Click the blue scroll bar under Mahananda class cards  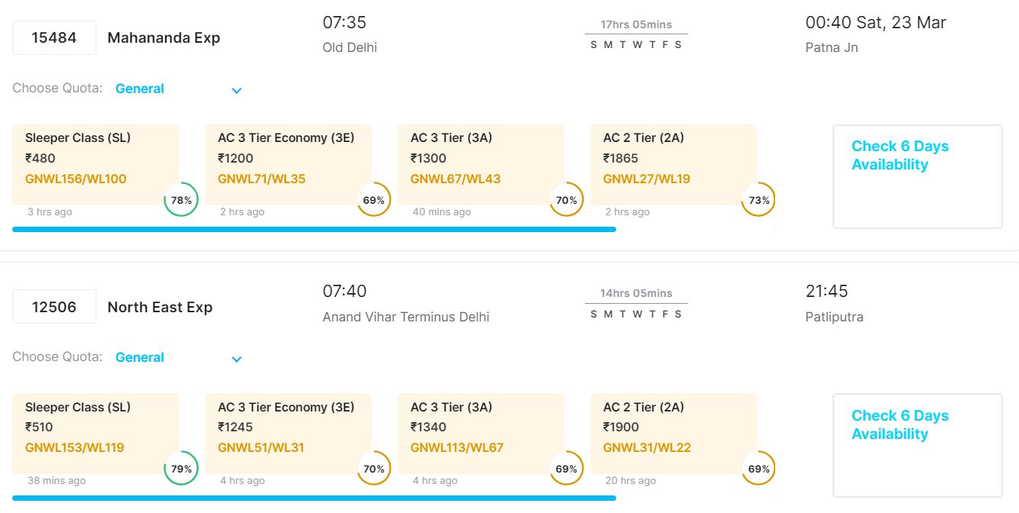click(x=313, y=229)
